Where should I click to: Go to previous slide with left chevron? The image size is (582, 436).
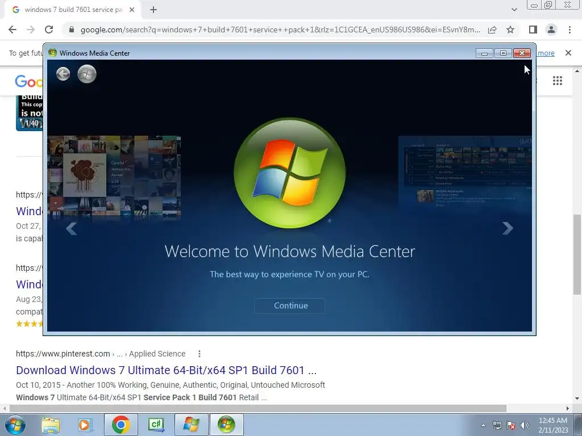coord(71,229)
